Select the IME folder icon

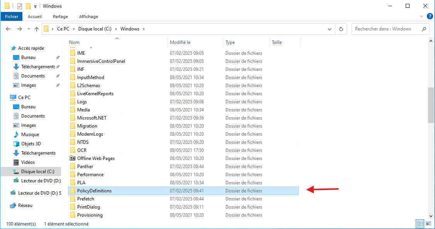tap(73, 53)
